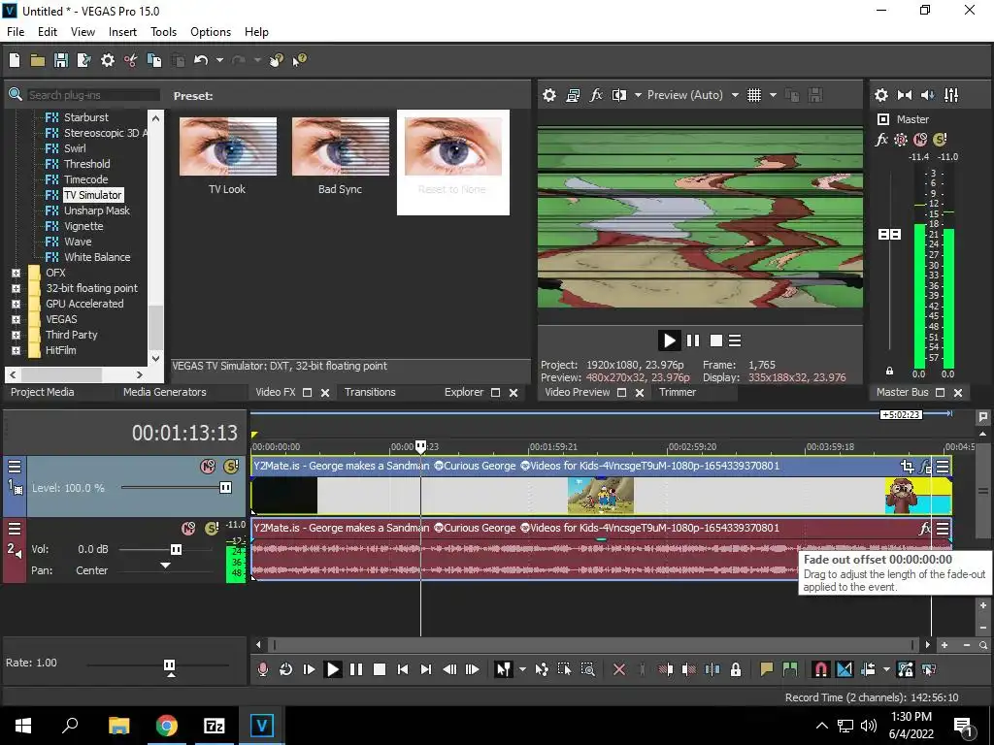Image resolution: width=994 pixels, height=745 pixels.
Task: Toggle Automatic Crossfades icon
Action: [x=845, y=669]
